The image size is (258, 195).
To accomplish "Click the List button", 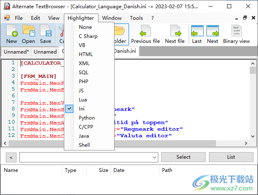I will click(x=231, y=157).
